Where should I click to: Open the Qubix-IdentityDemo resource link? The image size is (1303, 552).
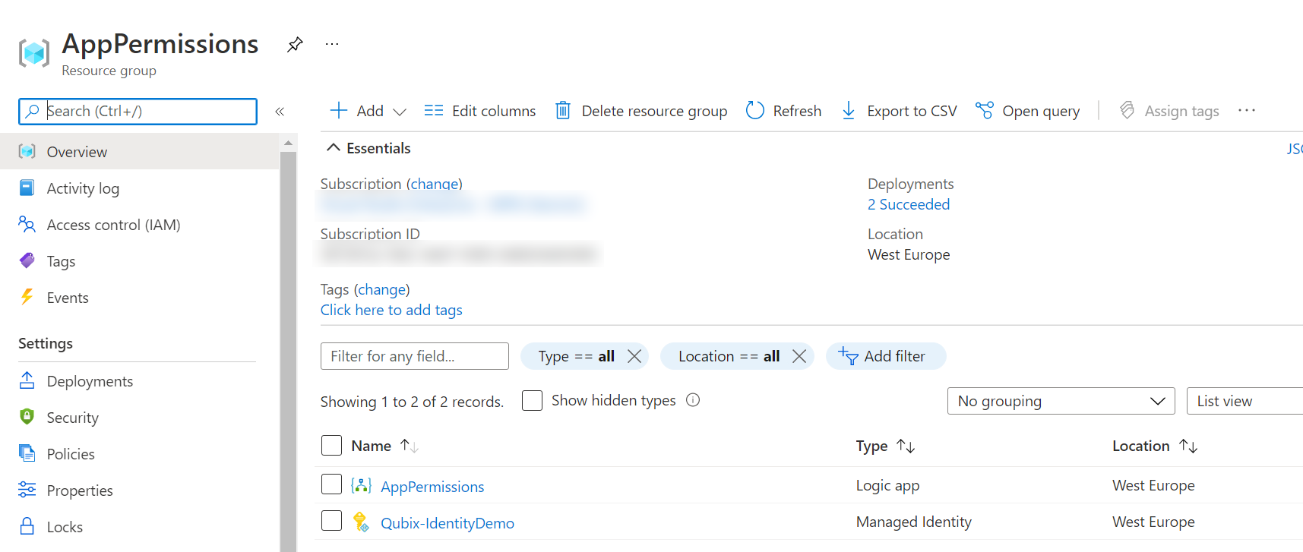448,523
